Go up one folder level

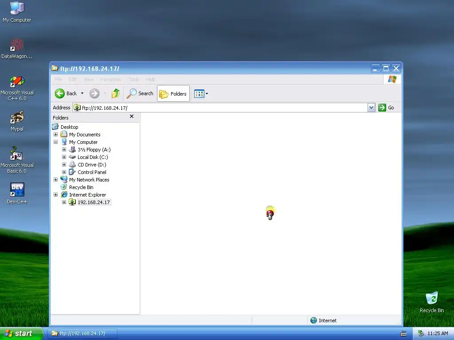(x=116, y=93)
